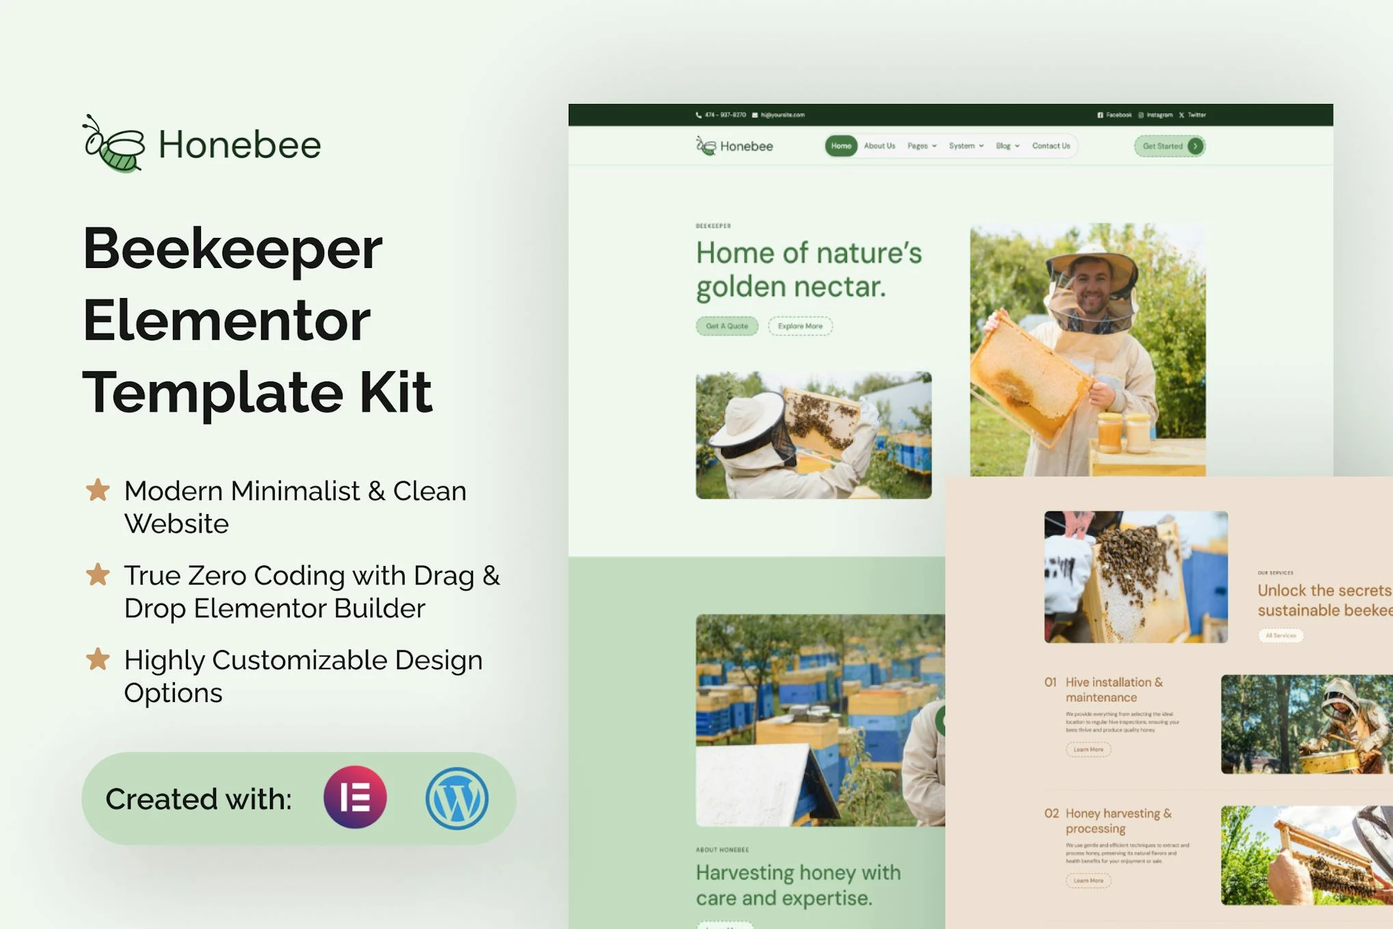Click the 'Beekeeper Elementor Template Kit' title
The width and height of the screenshot is (1393, 929).
click(257, 320)
